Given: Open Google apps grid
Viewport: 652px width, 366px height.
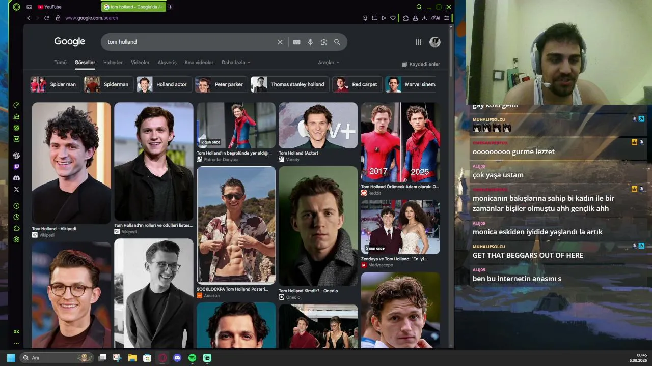Looking at the screenshot, I should (419, 42).
